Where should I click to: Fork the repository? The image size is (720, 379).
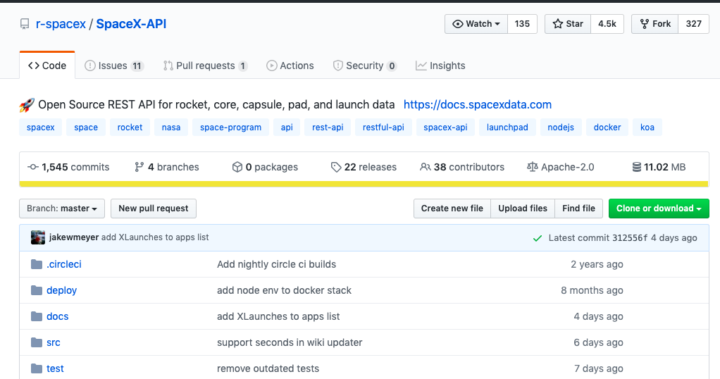(x=654, y=24)
